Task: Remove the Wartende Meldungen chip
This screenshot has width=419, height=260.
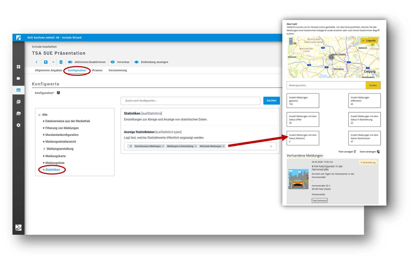Action: (223, 146)
